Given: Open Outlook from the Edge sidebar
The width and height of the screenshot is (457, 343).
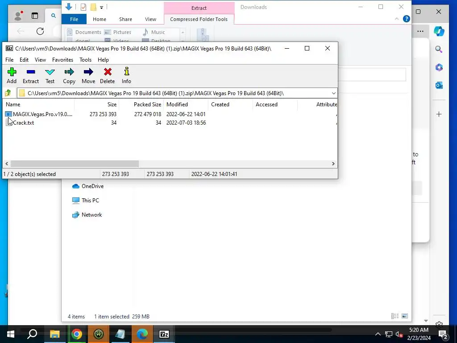Looking at the screenshot, I should click(439, 85).
